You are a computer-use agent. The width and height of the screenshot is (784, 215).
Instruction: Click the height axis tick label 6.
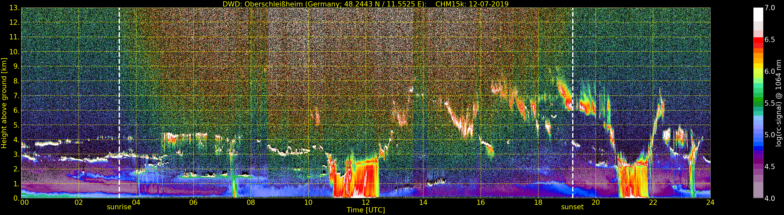point(16,110)
